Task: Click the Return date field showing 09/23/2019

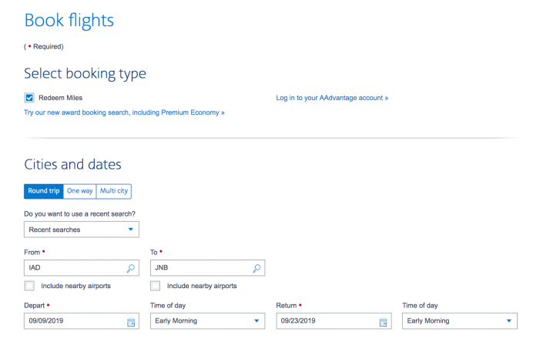Action: [324, 321]
